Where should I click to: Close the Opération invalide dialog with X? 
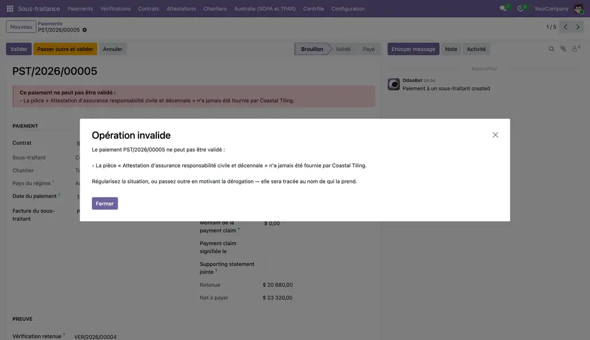point(495,135)
